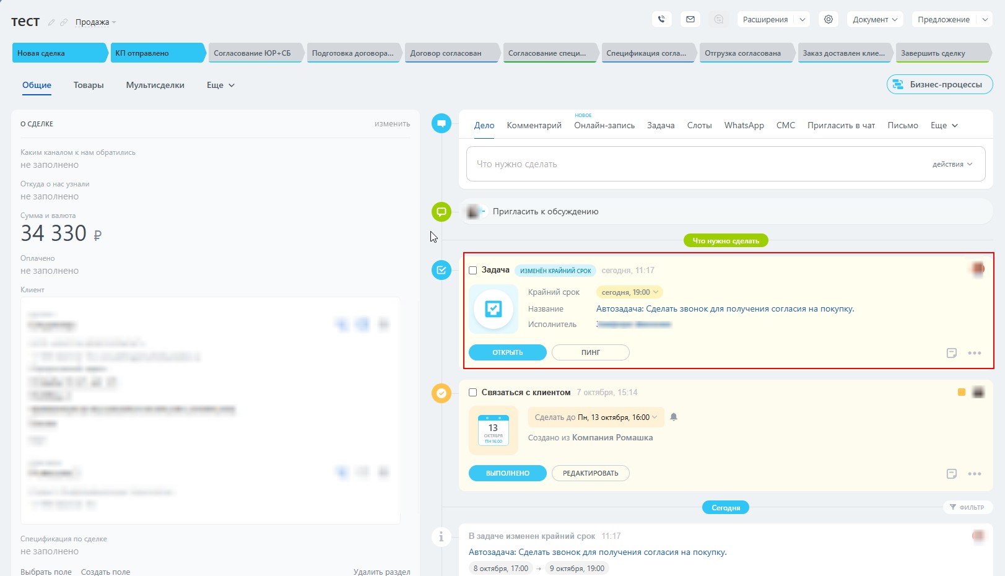Click the green chat icon on timeline
The image size is (1005, 576).
442,212
